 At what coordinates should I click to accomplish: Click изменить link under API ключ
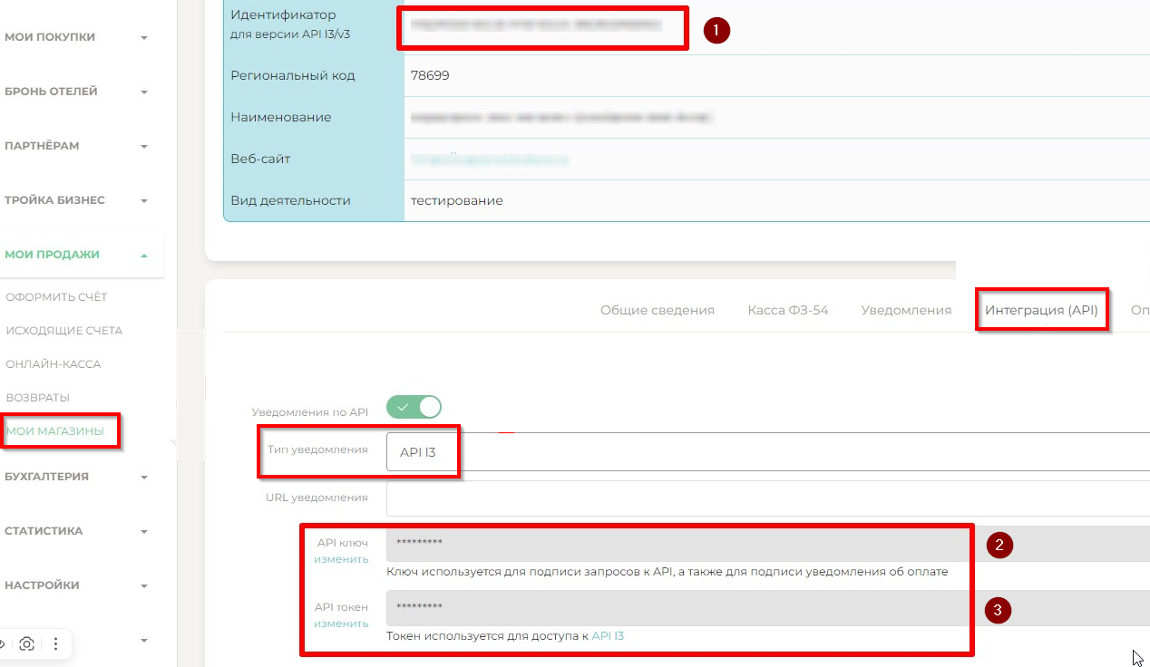click(341, 559)
